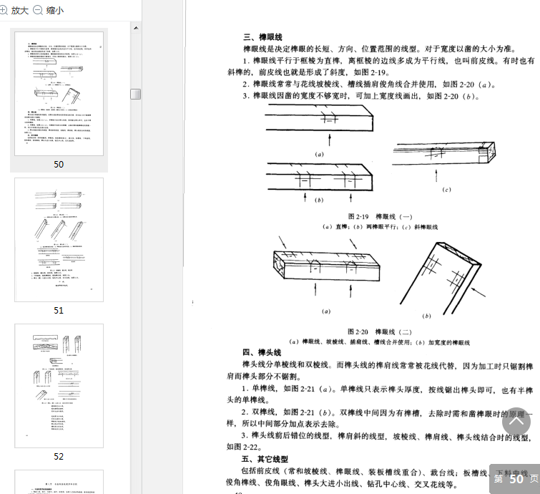Select the partially visible thumbnail below page 52
The image size is (540, 494).
pos(59,482)
